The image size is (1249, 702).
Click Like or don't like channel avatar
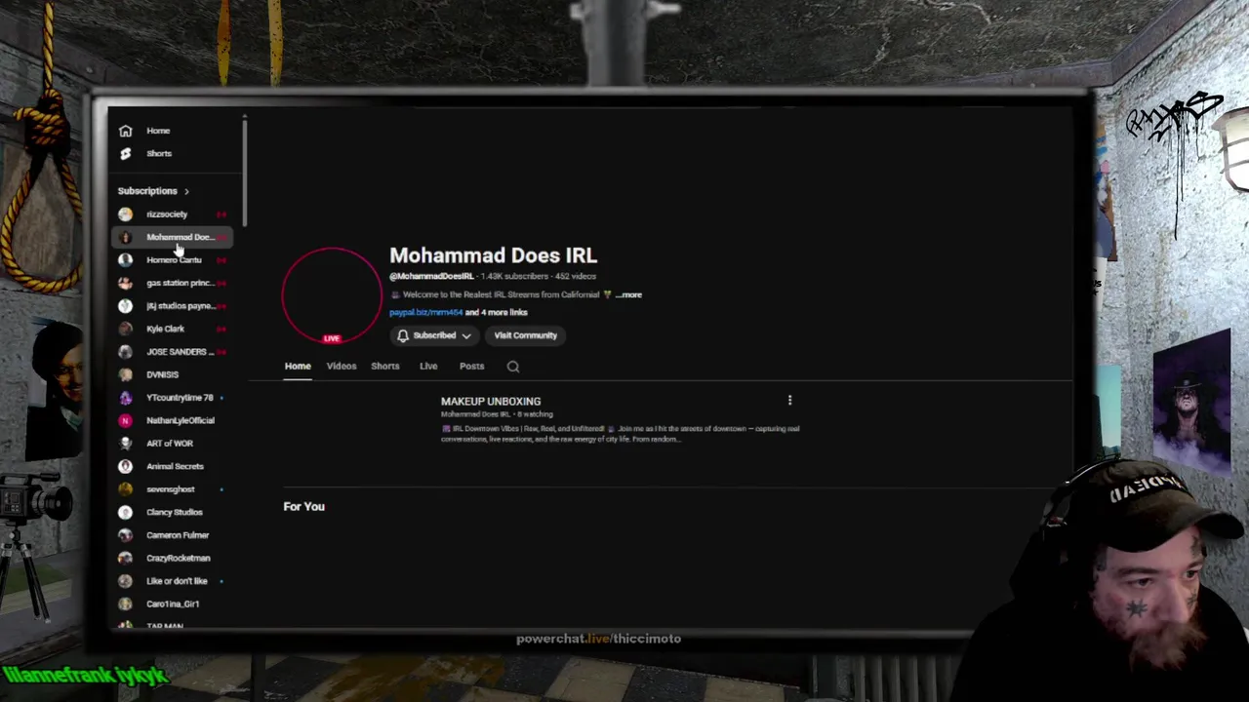125,580
